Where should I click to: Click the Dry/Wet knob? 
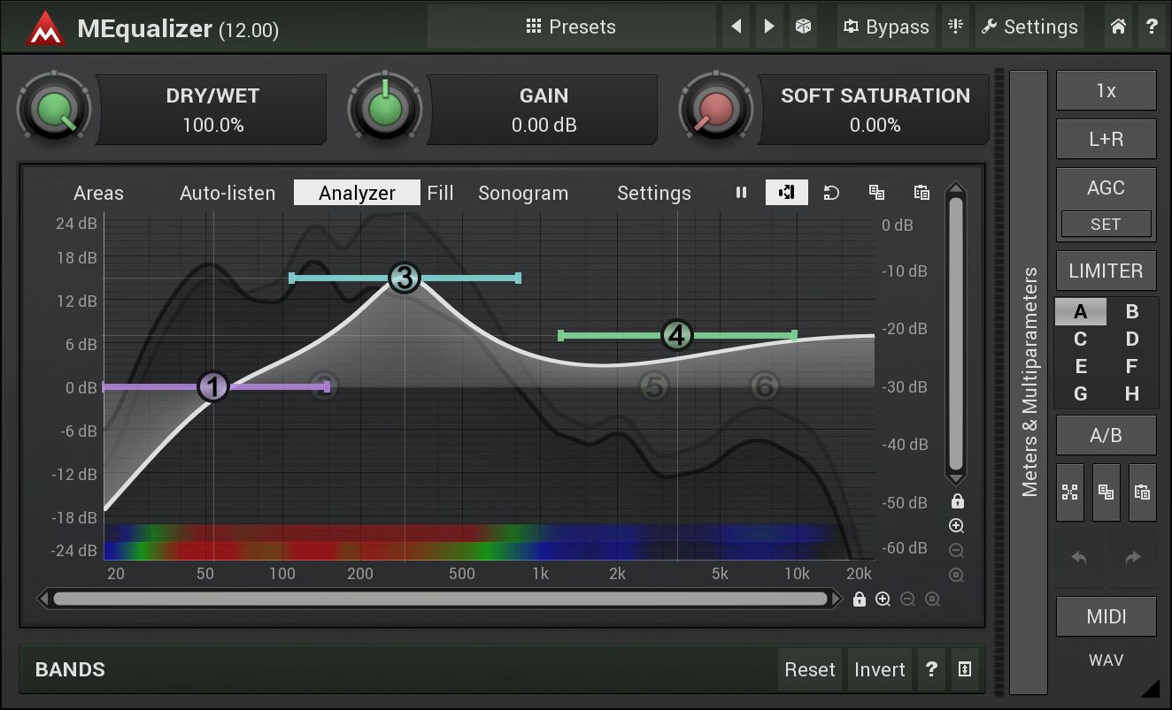[53, 110]
